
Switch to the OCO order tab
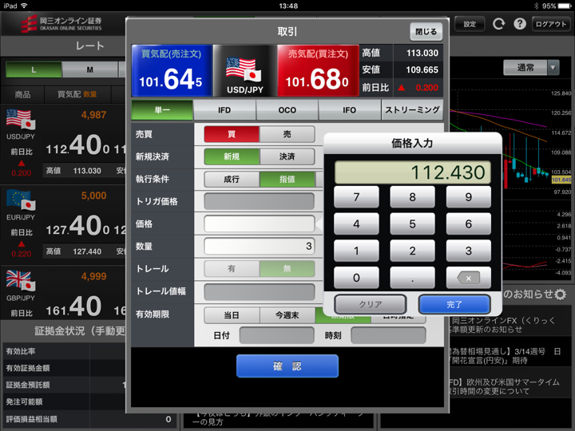pyautogui.click(x=287, y=110)
